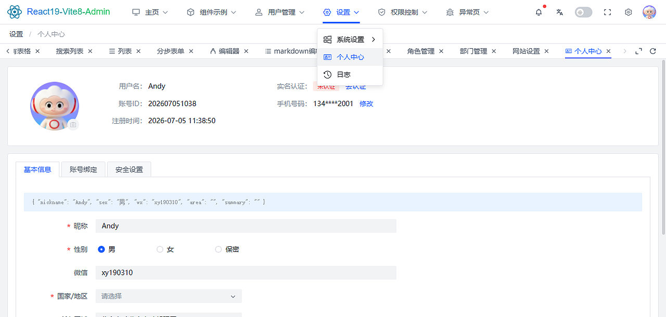
Task: Click the 设置 breadcrumb
Action: pyautogui.click(x=16, y=34)
